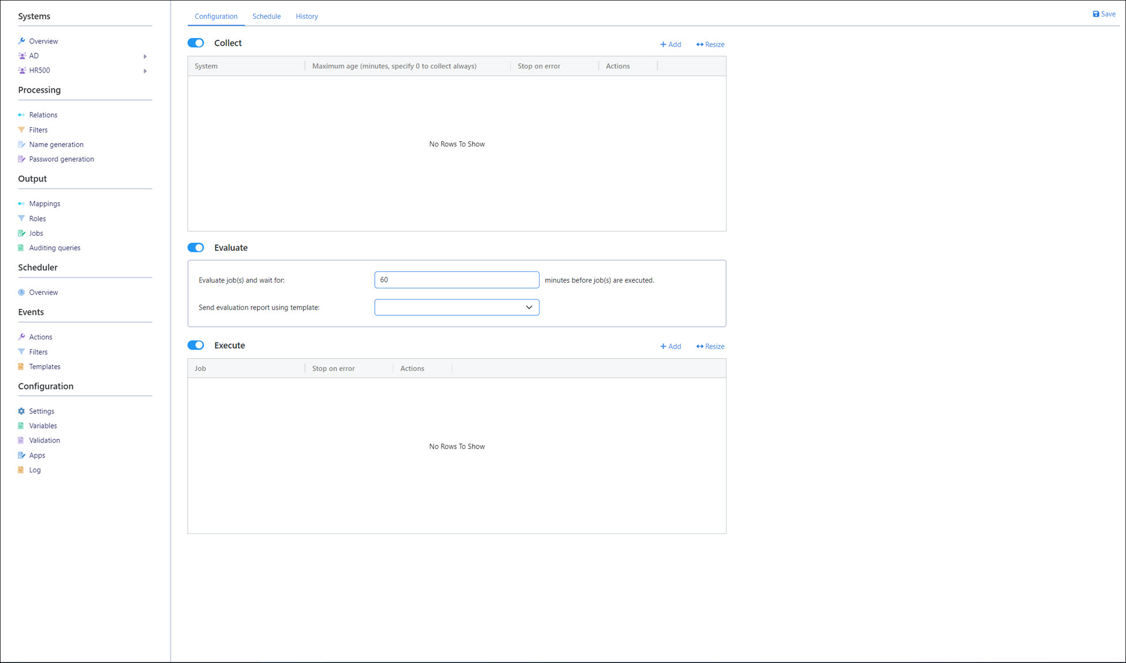Add a system in Collect section
Viewport: 1126px width, 663px height.
click(670, 45)
